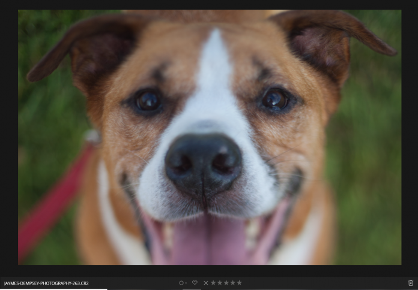This screenshot has height=290, width=418.
Task: Reject photo using the X icon
Action: point(206,283)
